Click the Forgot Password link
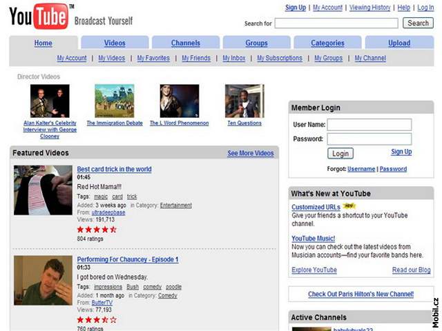This screenshot has height=331, width=442. [x=393, y=169]
